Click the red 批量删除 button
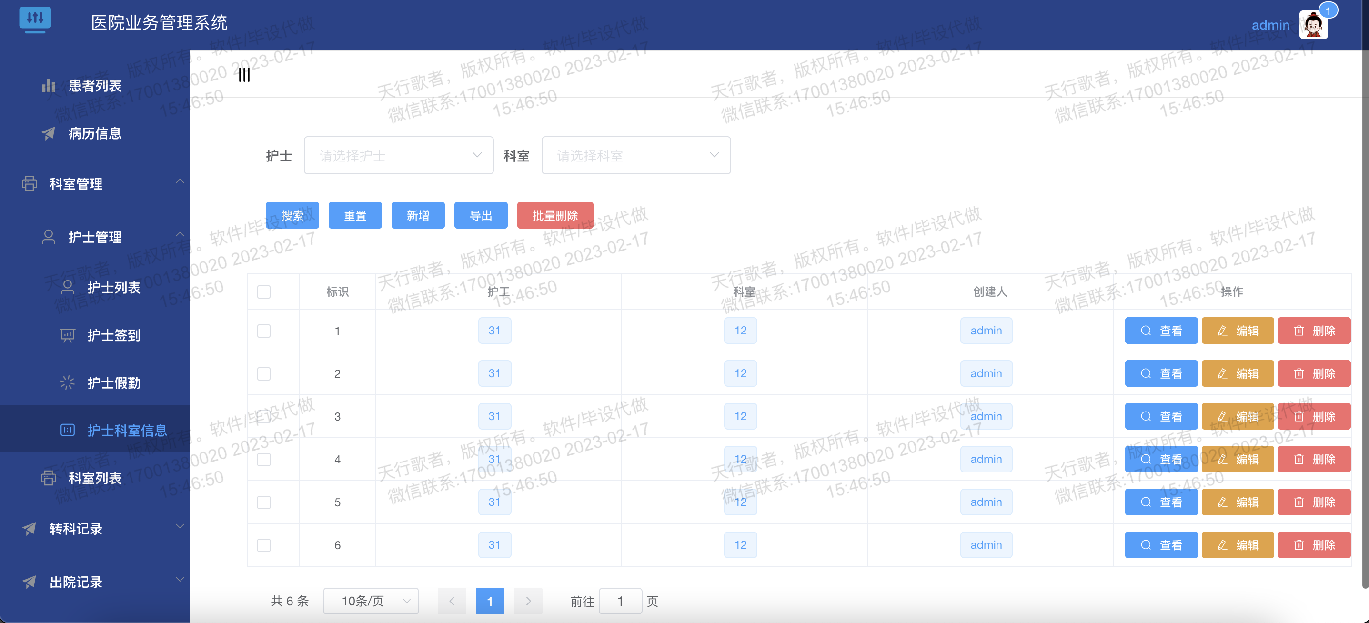1369x623 pixels. point(555,215)
